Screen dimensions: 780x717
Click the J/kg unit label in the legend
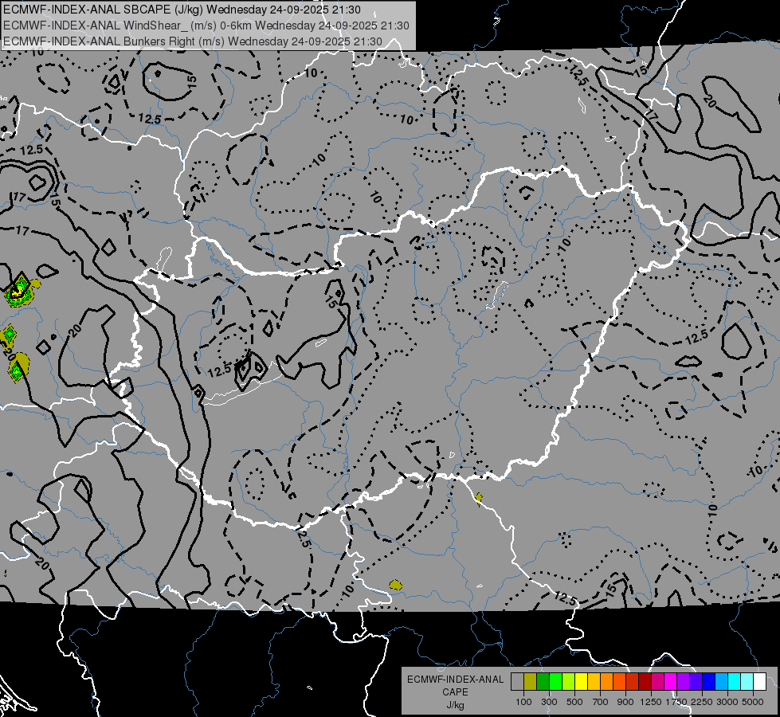pyautogui.click(x=455, y=705)
